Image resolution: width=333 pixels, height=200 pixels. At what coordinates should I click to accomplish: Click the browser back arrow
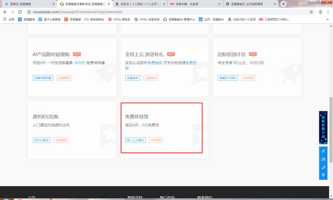tap(5, 12)
